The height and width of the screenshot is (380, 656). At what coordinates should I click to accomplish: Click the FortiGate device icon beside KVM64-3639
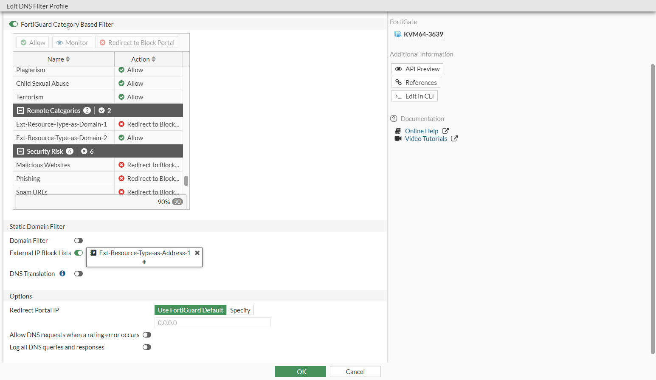pyautogui.click(x=398, y=34)
